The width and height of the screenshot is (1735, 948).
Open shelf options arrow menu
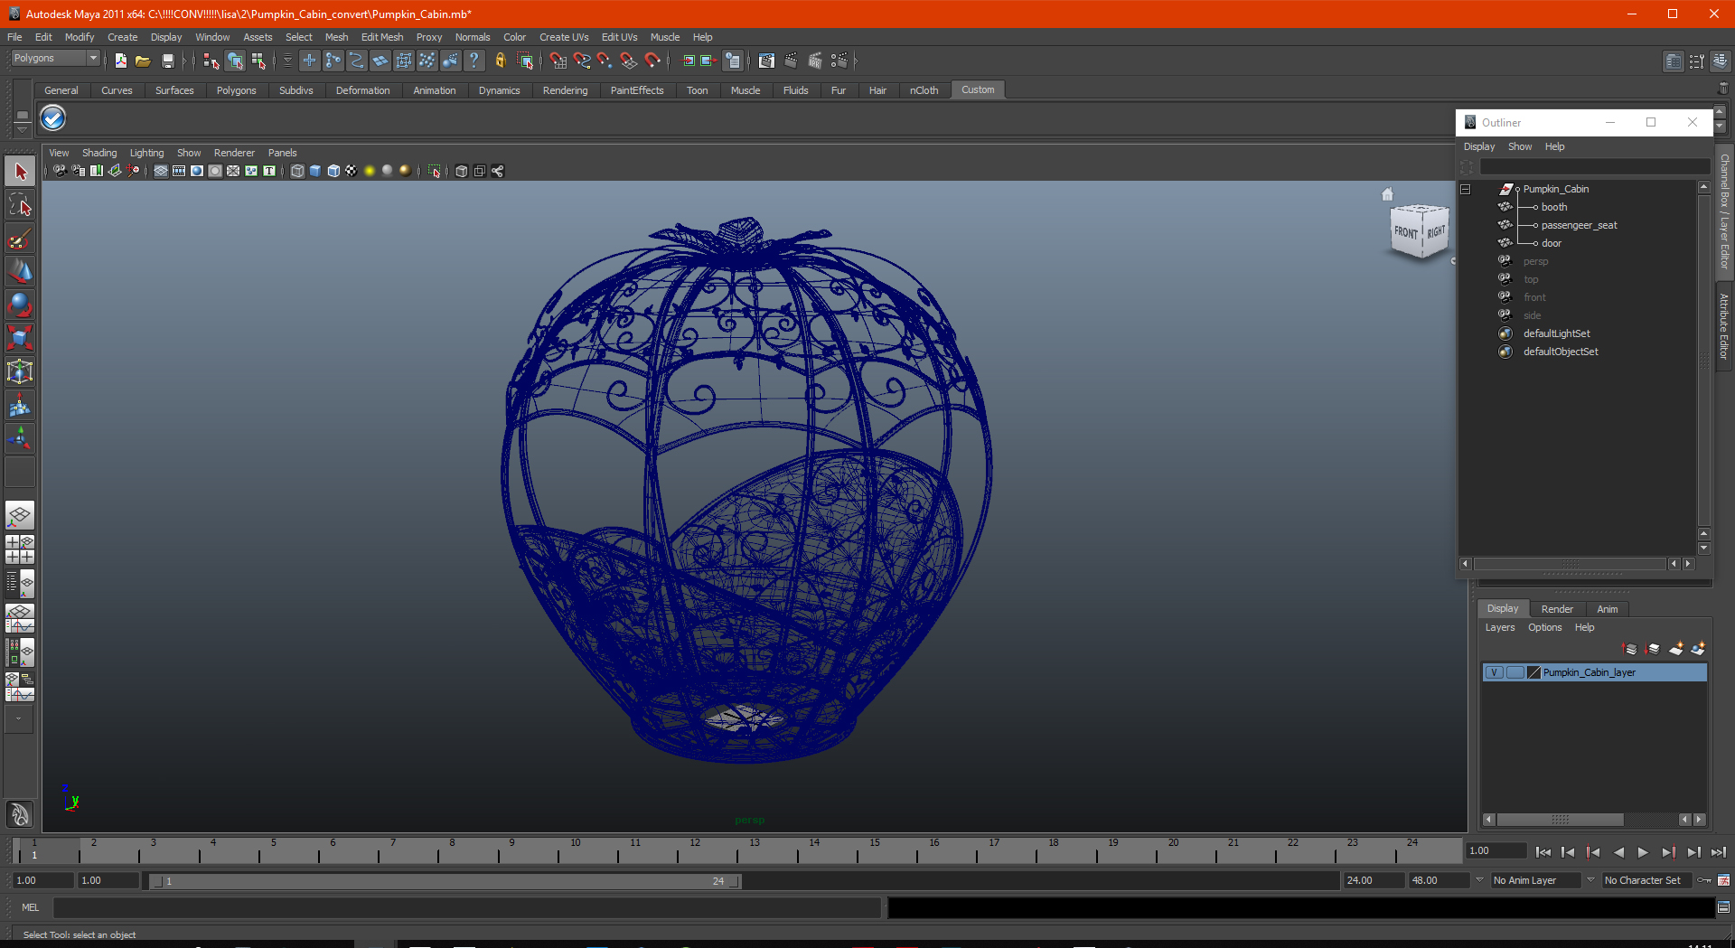22,129
